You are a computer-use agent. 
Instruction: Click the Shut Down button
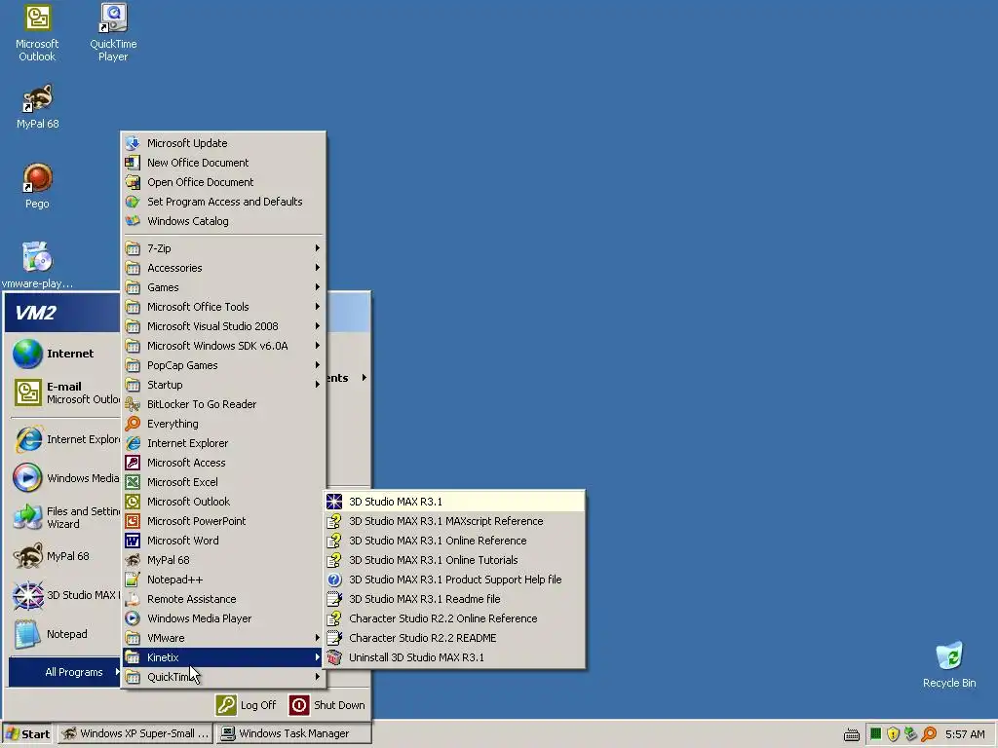click(x=327, y=705)
